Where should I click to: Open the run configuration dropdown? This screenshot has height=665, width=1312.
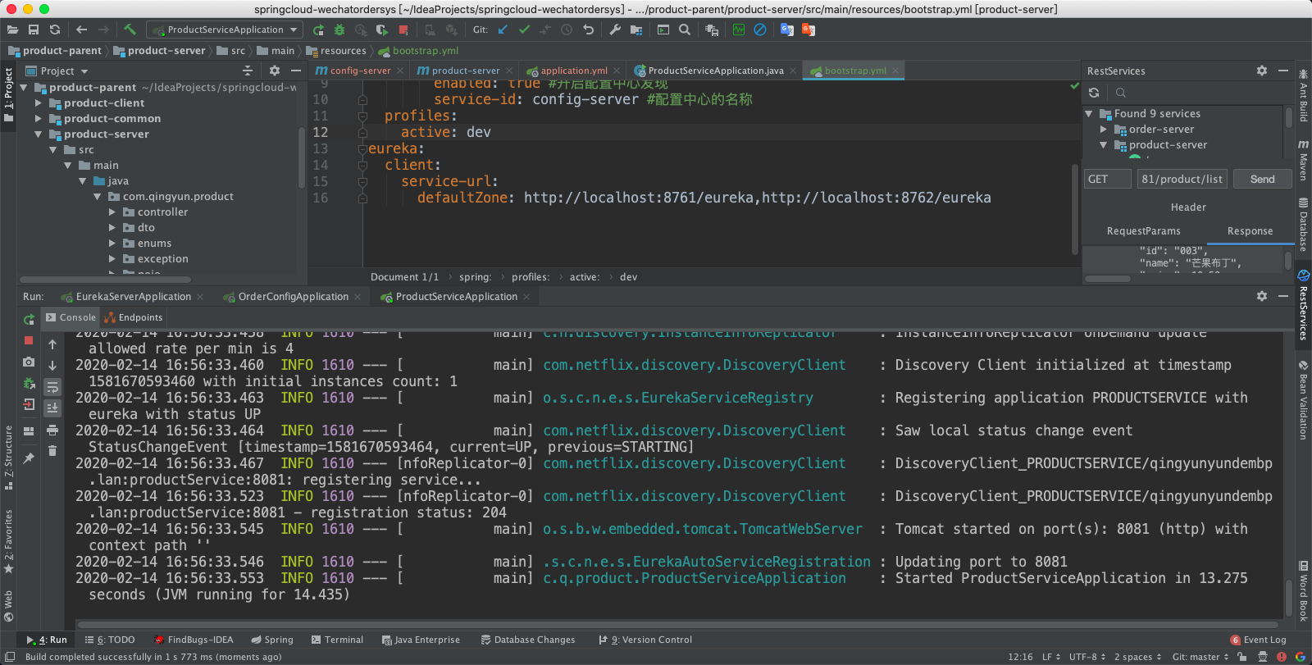click(x=225, y=30)
